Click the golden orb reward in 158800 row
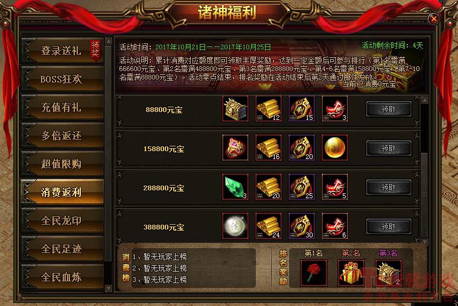The width and height of the screenshot is (458, 306). (x=335, y=148)
